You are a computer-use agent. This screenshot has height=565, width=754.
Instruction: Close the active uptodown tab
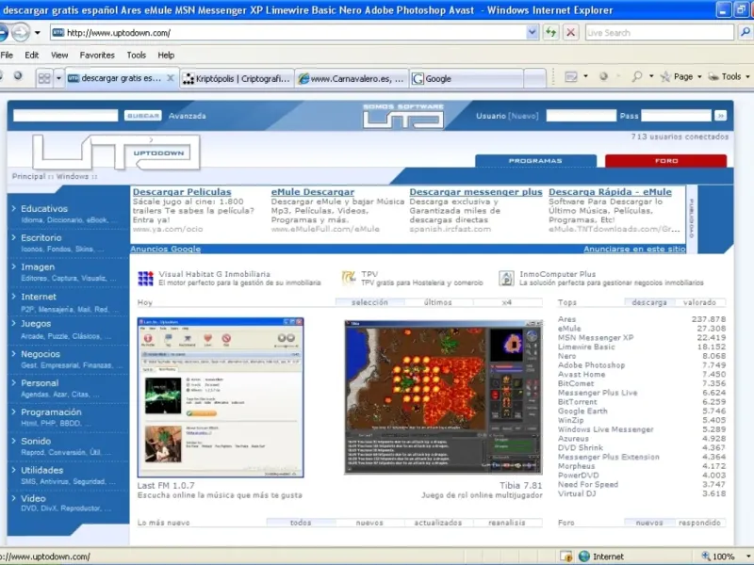tap(171, 79)
